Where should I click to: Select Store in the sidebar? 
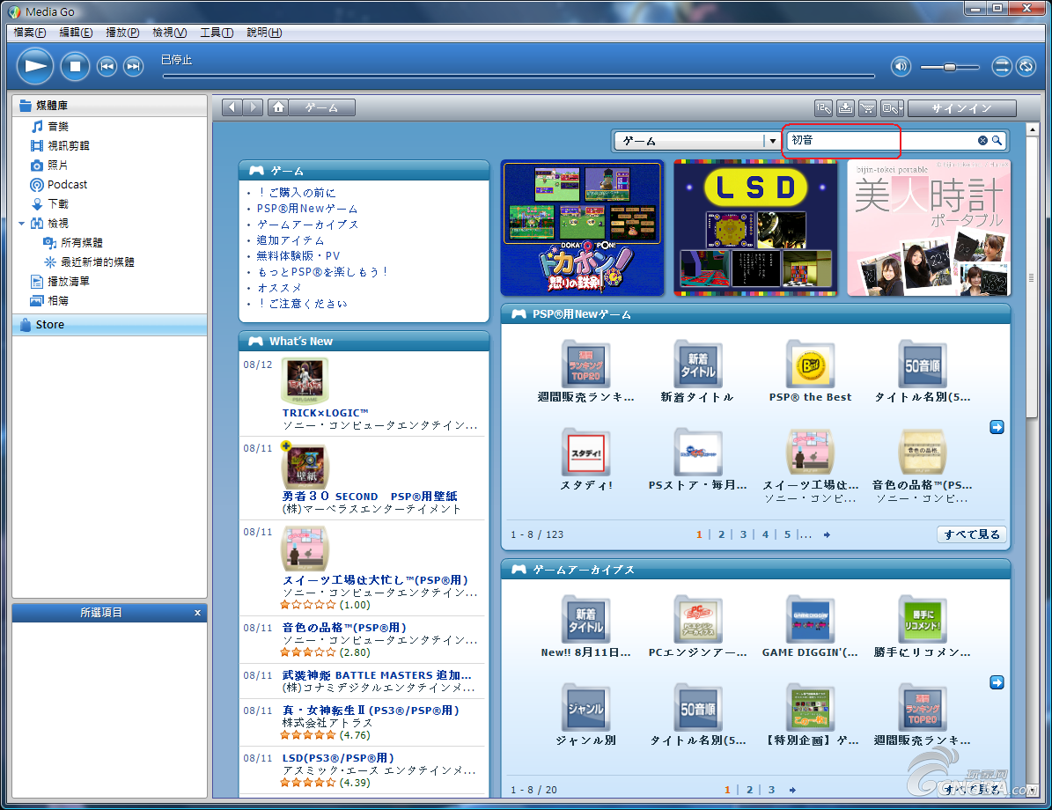(x=109, y=325)
